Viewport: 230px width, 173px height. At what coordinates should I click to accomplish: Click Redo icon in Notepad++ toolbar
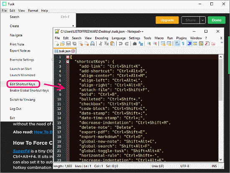127,43
